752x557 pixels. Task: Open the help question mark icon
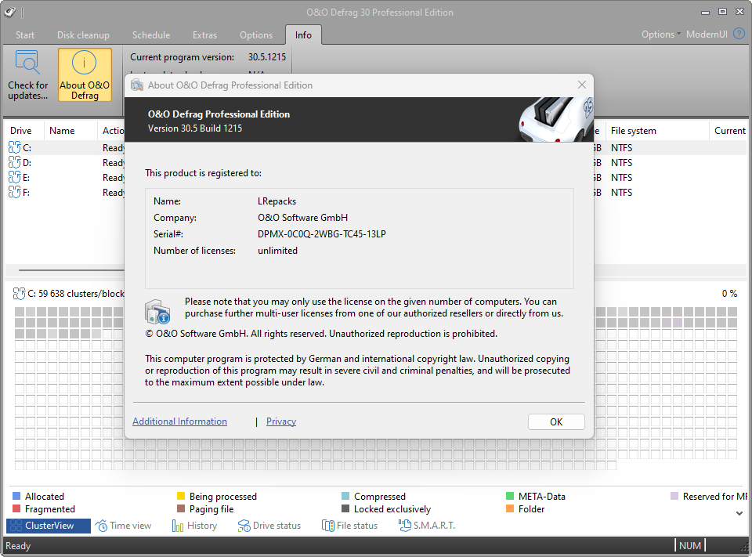click(739, 34)
